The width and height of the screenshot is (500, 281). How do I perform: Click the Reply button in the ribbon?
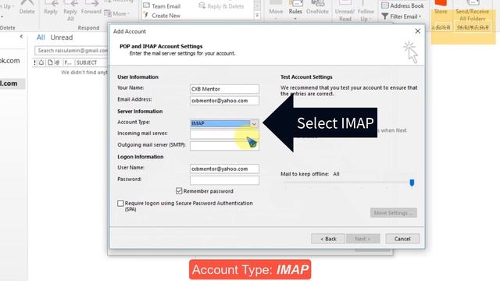51,8
